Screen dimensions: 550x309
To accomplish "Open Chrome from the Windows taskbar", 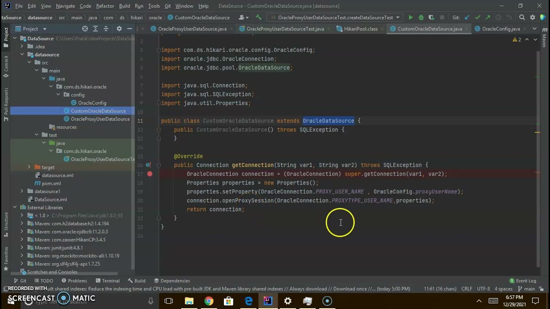I will 208,301.
